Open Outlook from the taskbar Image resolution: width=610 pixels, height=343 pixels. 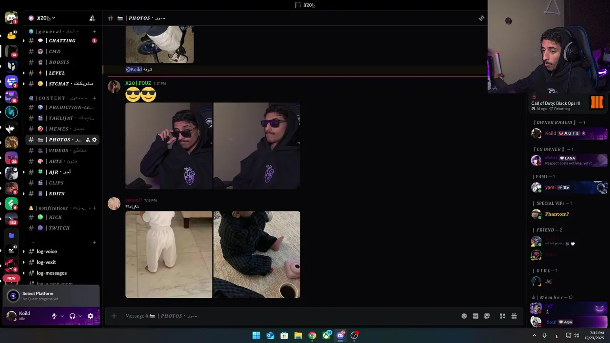tap(270, 335)
